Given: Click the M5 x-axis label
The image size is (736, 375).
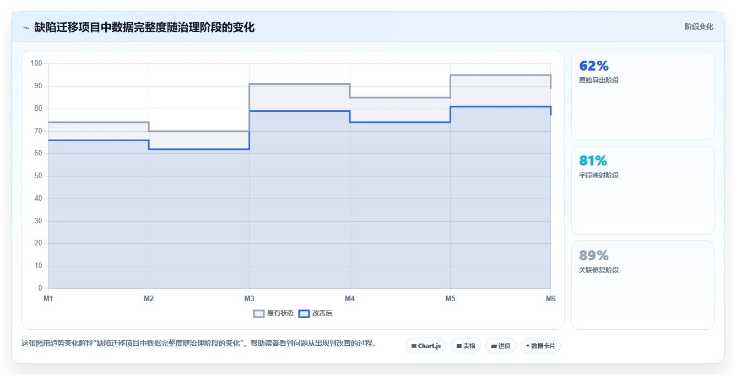Looking at the screenshot, I should [x=450, y=298].
